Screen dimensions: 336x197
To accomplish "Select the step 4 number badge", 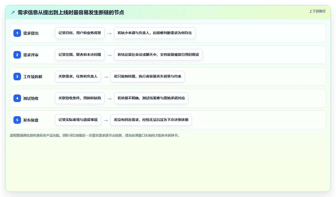I will click(x=17, y=98).
